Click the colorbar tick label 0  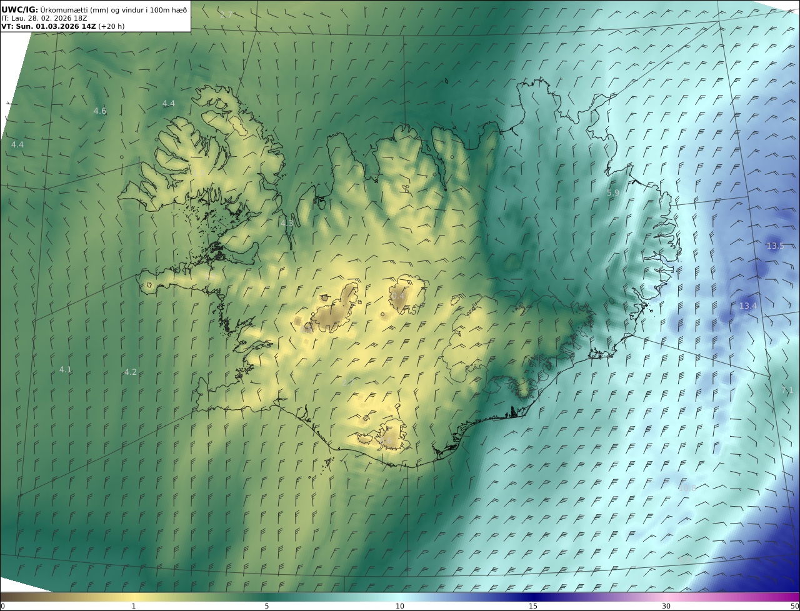click(2, 606)
